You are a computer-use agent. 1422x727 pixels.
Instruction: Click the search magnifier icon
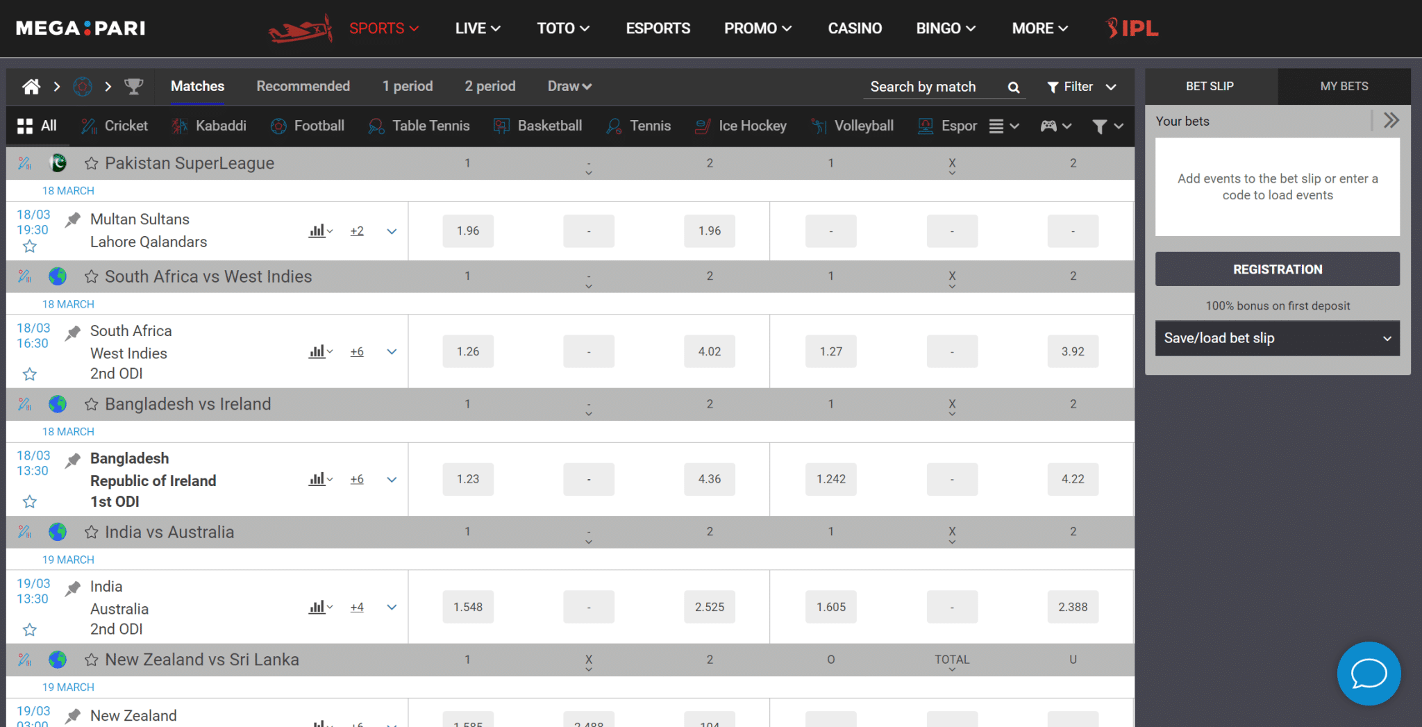click(1014, 87)
